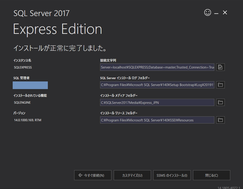Click the version 14.0.1000.169, RTM text

pyautogui.click(x=28, y=120)
